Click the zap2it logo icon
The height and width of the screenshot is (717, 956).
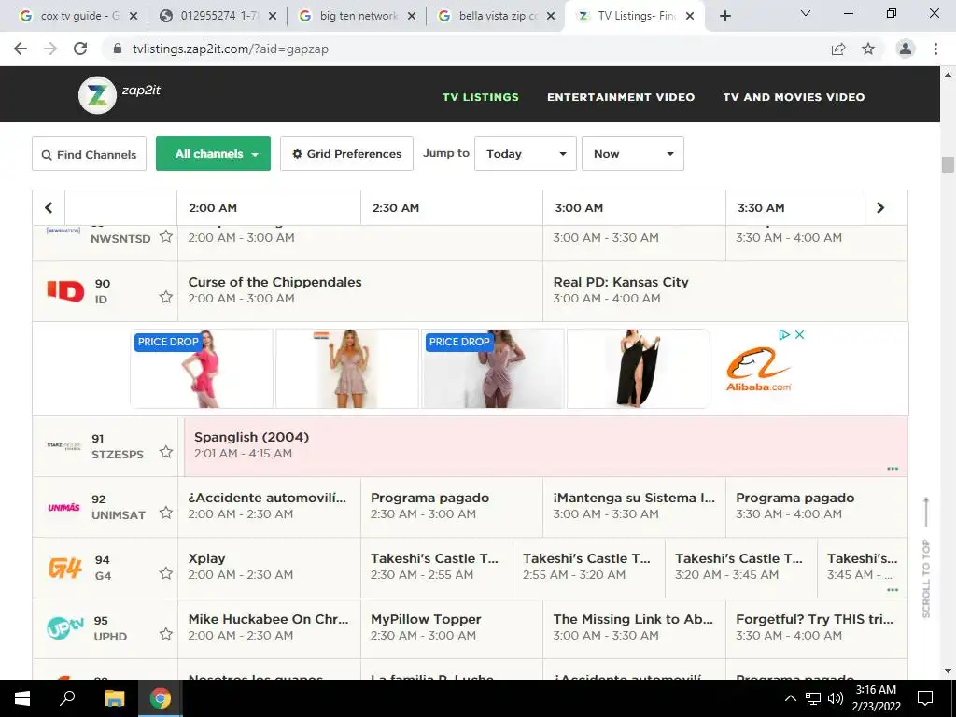pyautogui.click(x=97, y=94)
